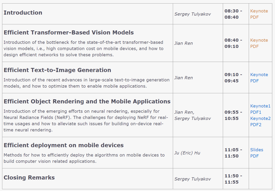Open the Introduction Keynote link
Screen dimensions: 275x191
(259, 11)
